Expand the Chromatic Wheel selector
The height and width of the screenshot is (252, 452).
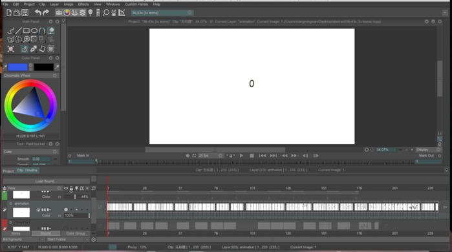tap(30, 76)
